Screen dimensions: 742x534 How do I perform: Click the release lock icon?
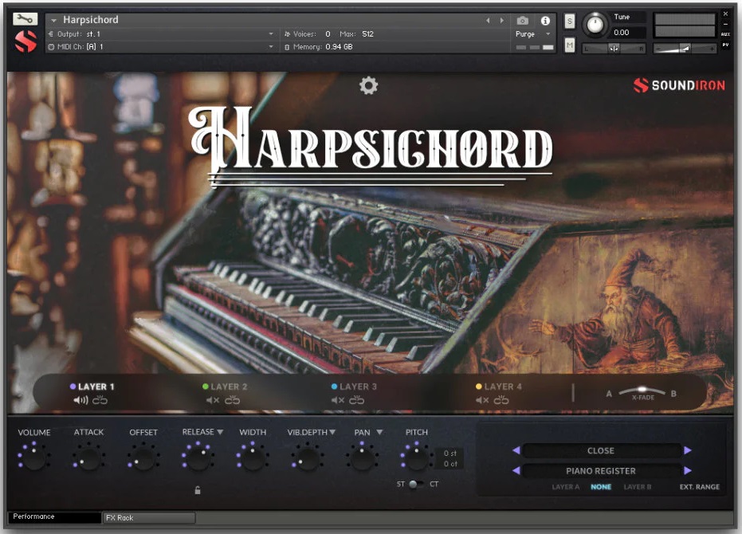(198, 490)
